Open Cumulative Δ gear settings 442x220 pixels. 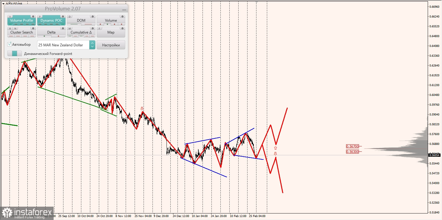click(93, 29)
